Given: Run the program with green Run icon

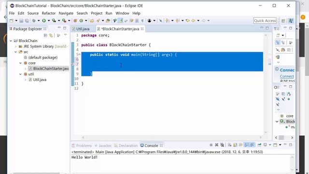Looking at the screenshot, I should click(44, 20).
